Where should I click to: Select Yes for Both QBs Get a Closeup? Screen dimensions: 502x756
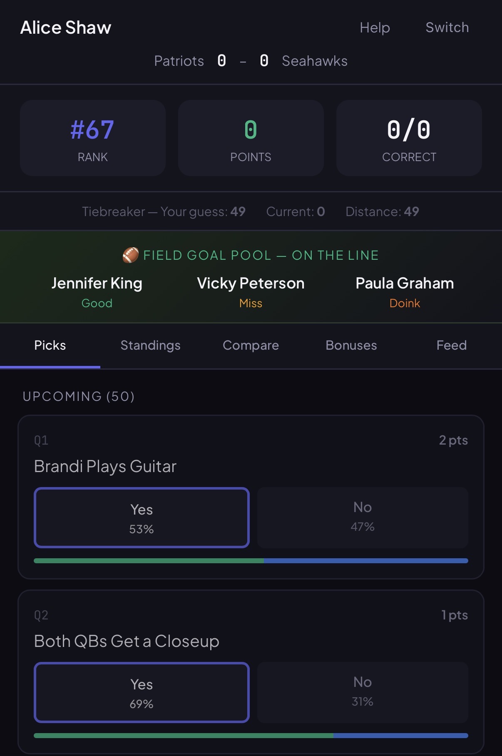pos(141,693)
